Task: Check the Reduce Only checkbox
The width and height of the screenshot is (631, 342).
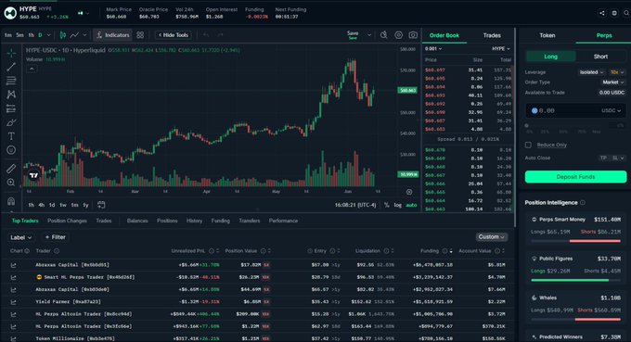Action: 528,145
